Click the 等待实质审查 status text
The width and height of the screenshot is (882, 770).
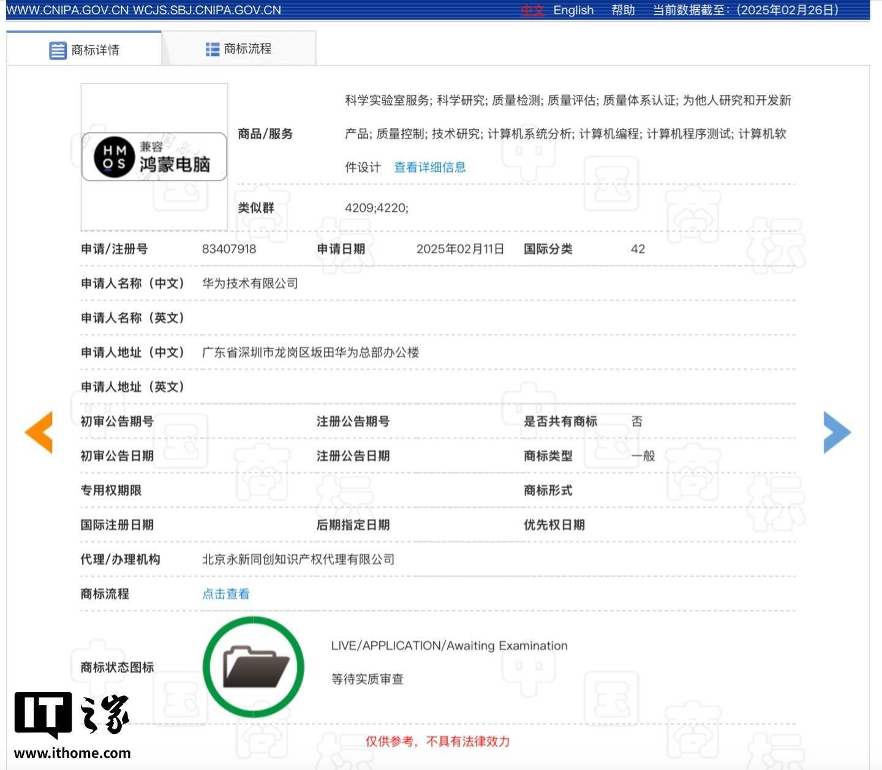click(367, 679)
